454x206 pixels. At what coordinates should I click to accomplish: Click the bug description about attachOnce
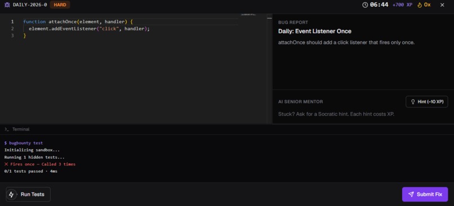(346, 43)
